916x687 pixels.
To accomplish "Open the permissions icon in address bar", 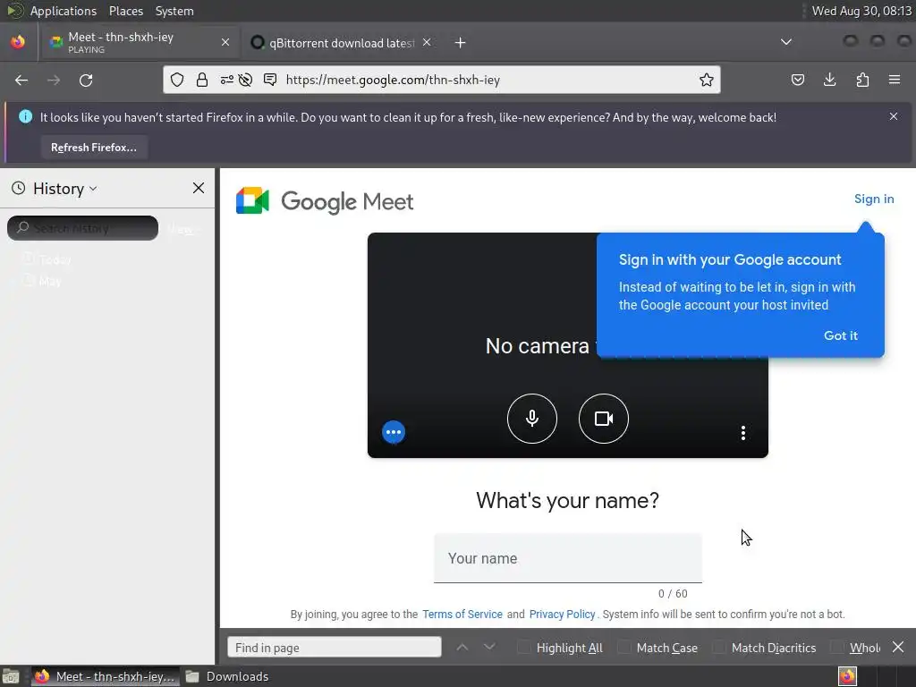I will click(x=226, y=80).
